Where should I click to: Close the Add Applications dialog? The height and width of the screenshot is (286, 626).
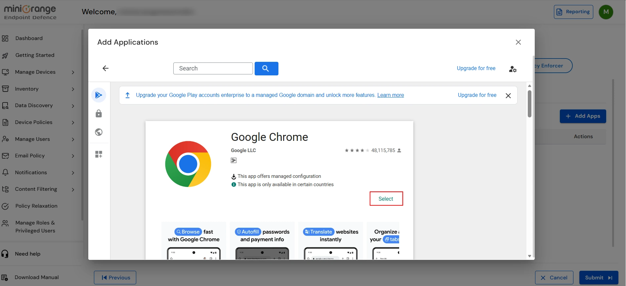[x=518, y=42]
